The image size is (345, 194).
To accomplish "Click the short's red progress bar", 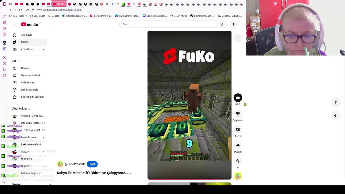I will click(189, 179).
